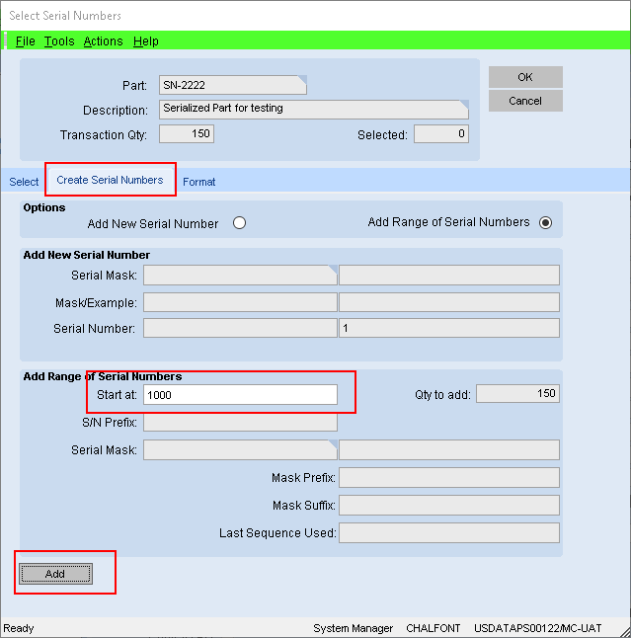Viewport: 631px width, 638px height.
Task: Click the left Mask/Example field
Action: tap(240, 302)
